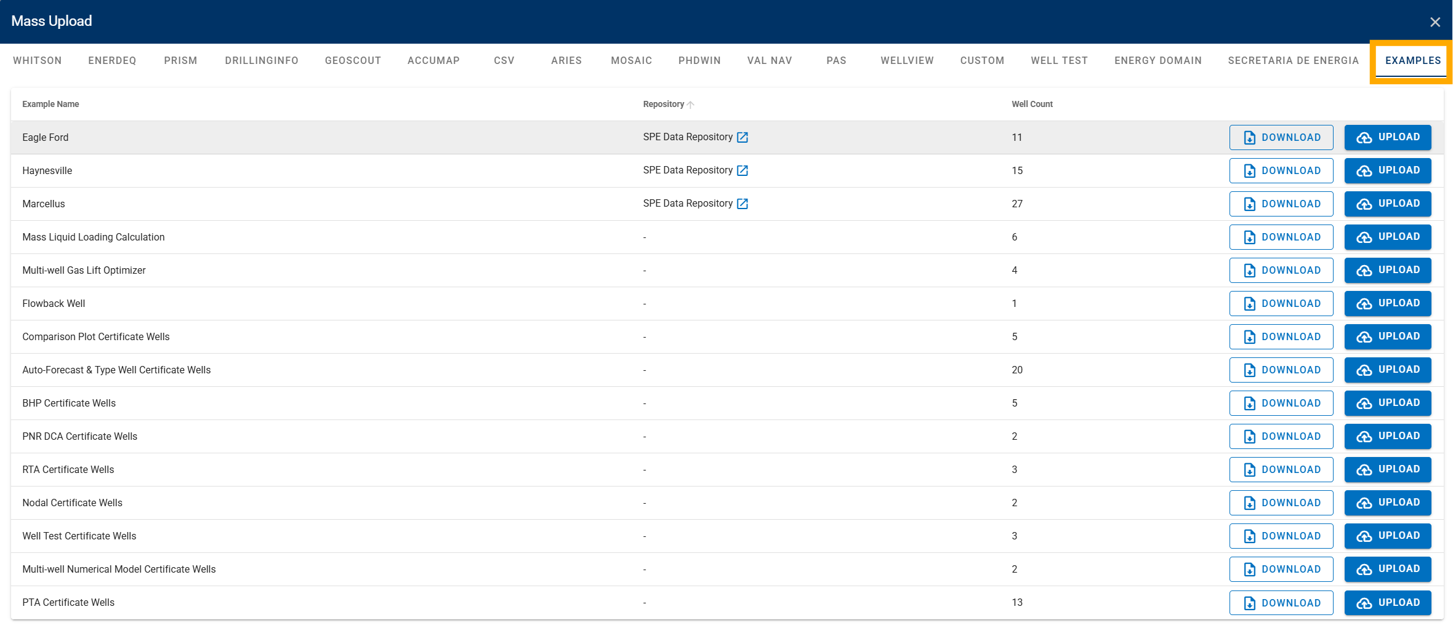This screenshot has height=628, width=1453.
Task: Click the PTA Certificate Wells name
Action: (68, 603)
